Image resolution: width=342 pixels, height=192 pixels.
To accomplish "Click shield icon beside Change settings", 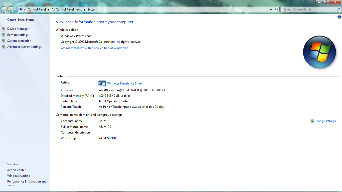I will pos(312,121).
